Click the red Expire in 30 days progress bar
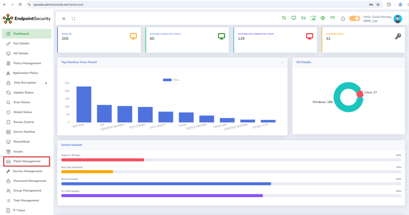 pos(102,160)
